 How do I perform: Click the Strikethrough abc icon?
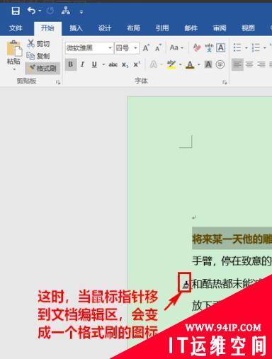click(113, 64)
